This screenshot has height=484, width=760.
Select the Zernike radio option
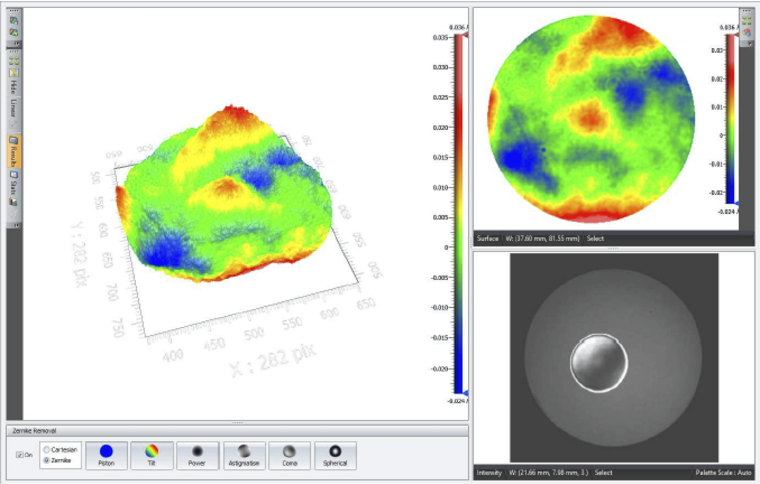(x=47, y=460)
